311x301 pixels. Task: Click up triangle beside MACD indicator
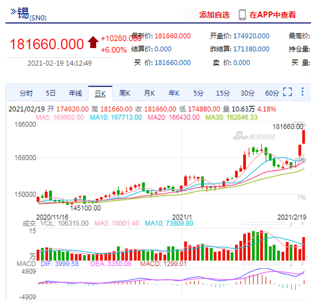291,264
